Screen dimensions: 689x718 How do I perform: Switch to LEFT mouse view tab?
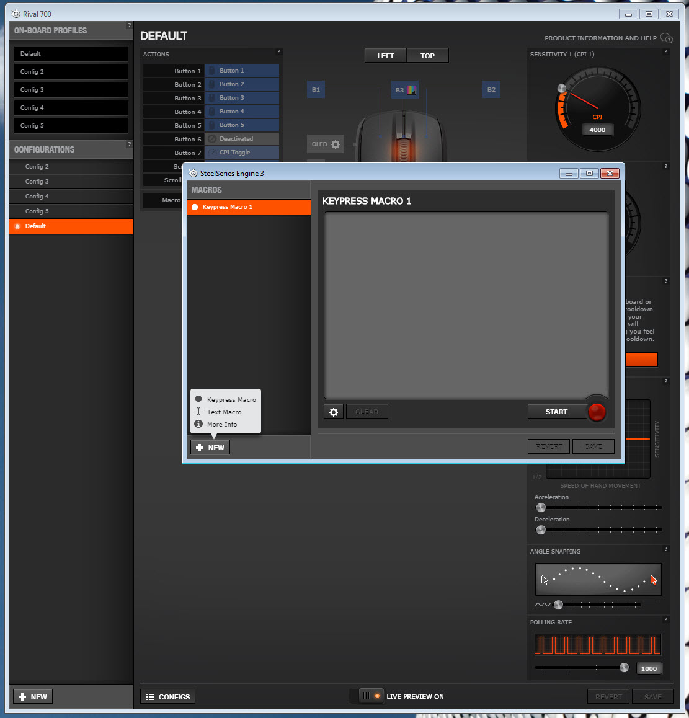click(x=386, y=55)
